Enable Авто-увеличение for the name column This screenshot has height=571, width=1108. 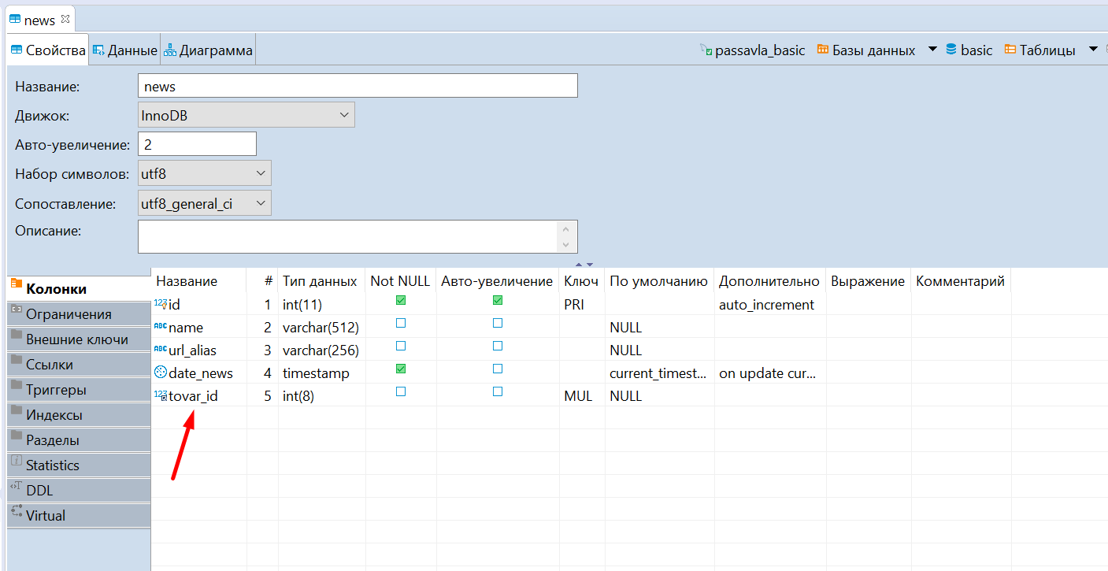tap(498, 323)
